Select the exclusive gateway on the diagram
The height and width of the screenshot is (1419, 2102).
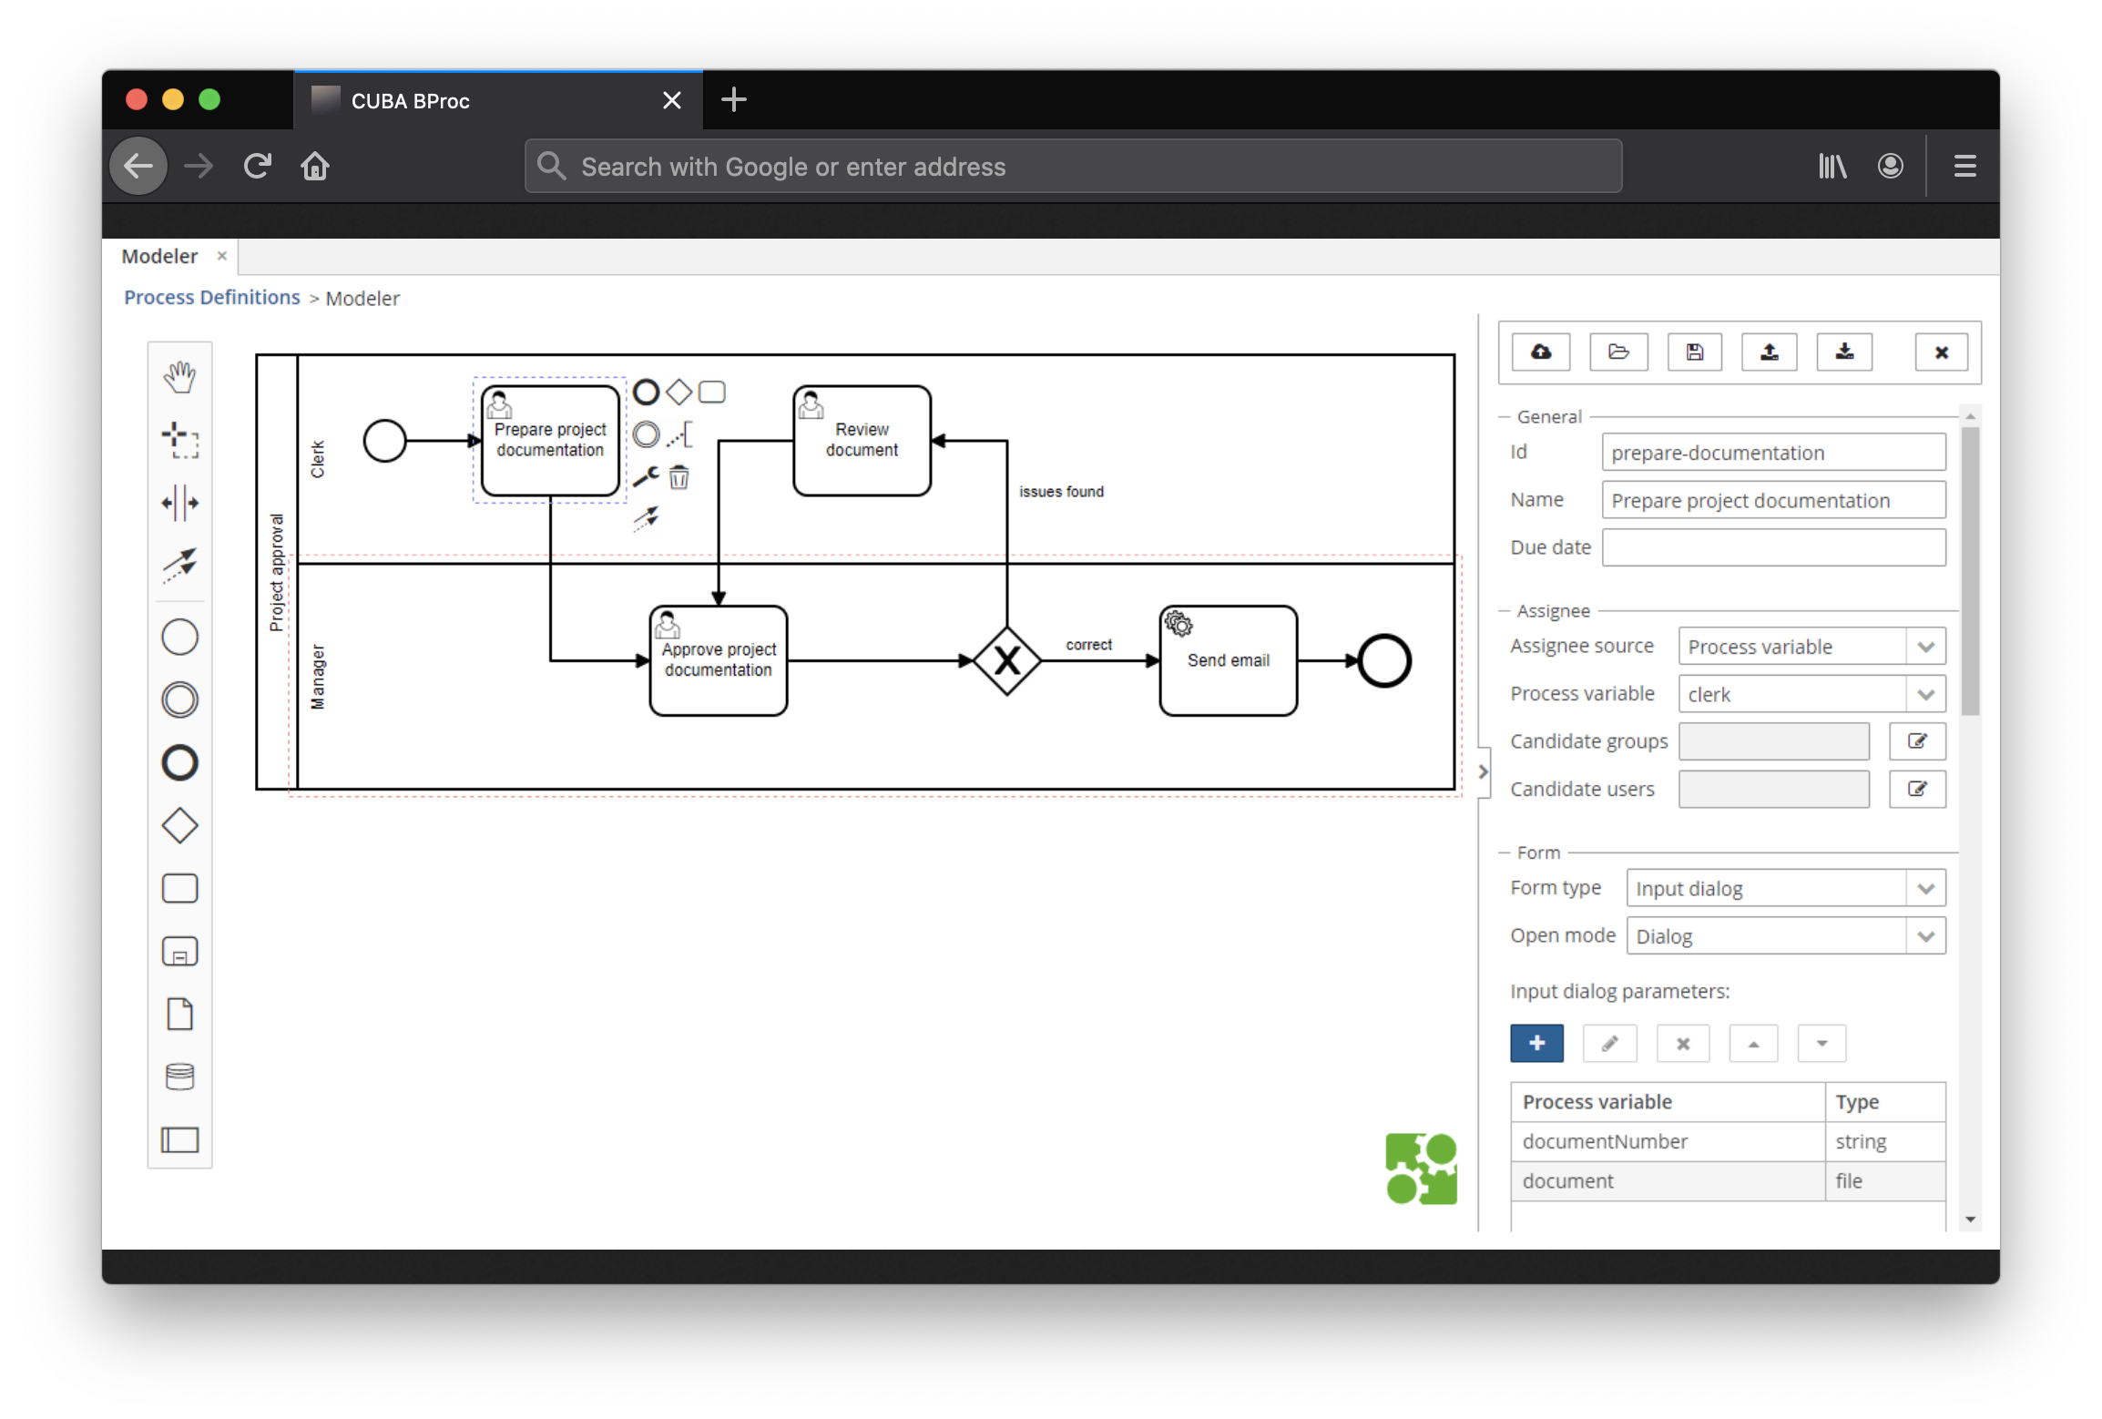pos(1006,660)
